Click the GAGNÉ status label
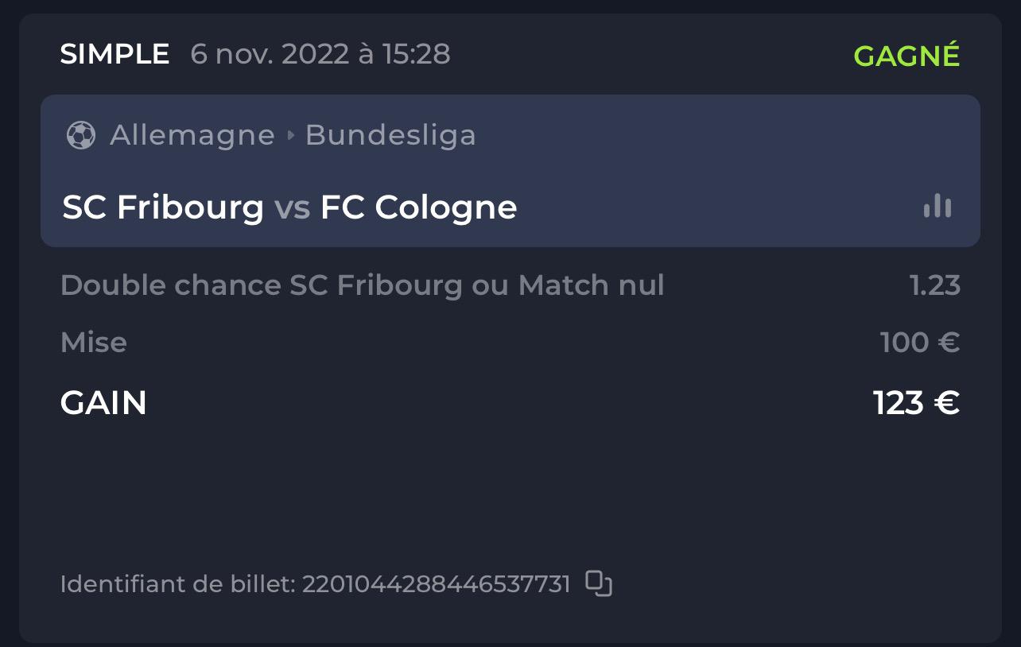 (906, 55)
